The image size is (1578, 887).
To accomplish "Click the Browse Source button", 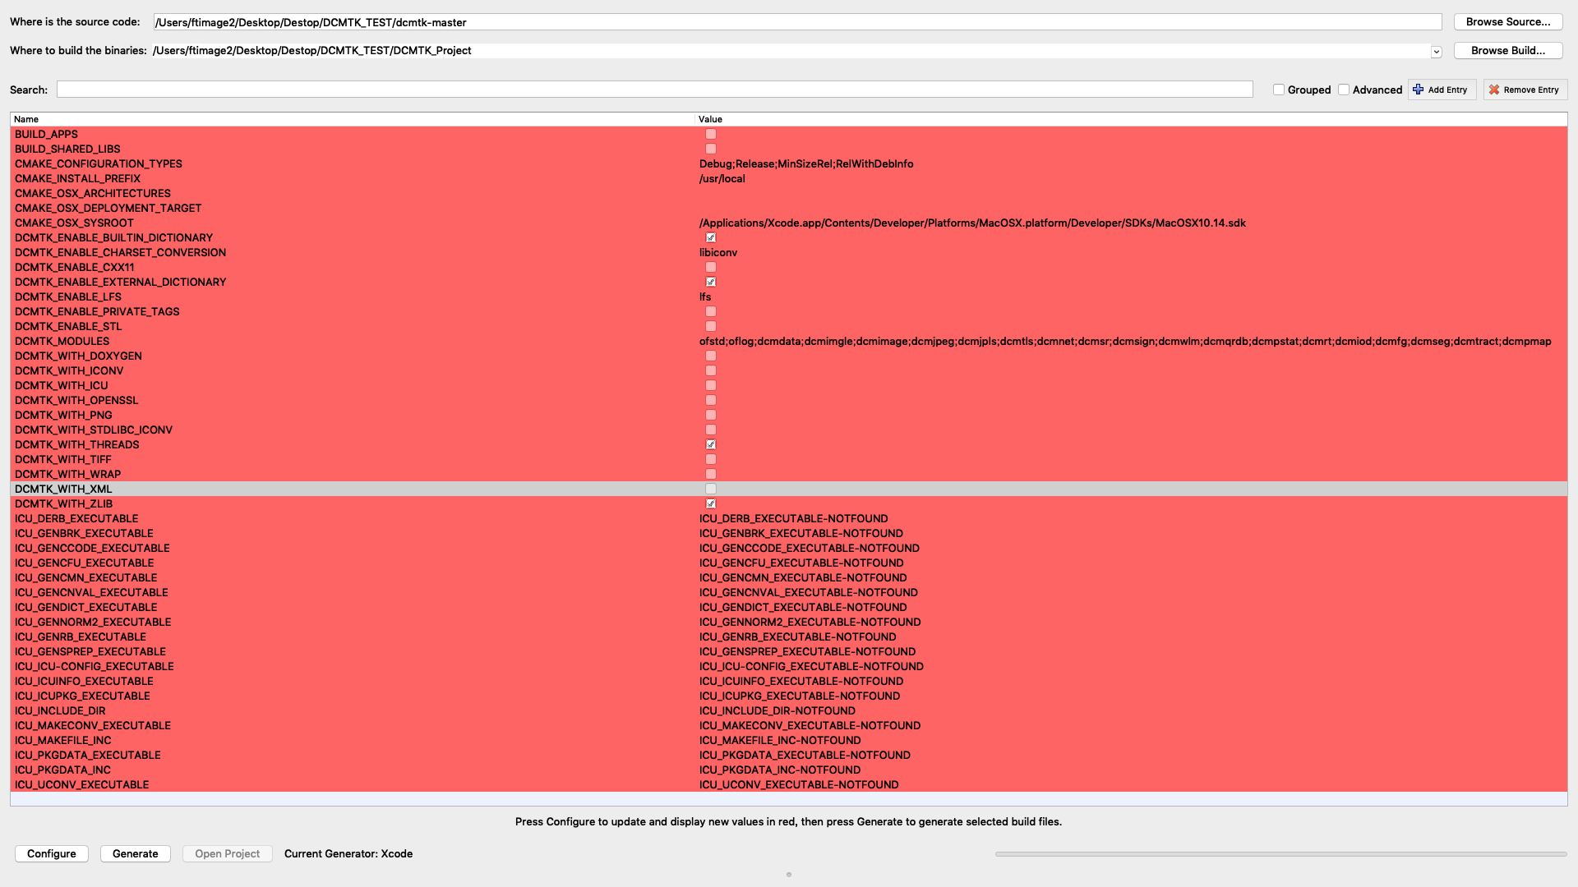I will tap(1508, 22).
